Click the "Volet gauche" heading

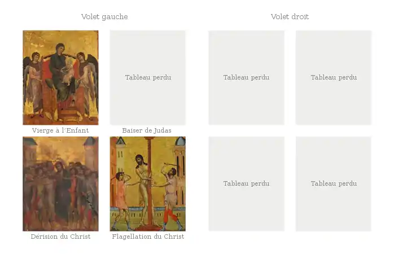click(x=104, y=17)
